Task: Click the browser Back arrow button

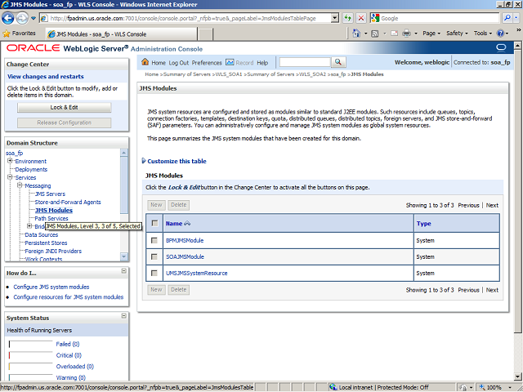Action: 11,17
